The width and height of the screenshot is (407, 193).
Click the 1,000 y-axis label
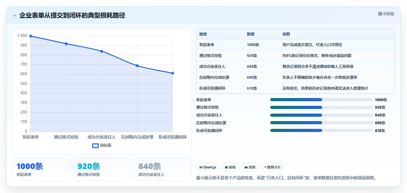(22, 36)
